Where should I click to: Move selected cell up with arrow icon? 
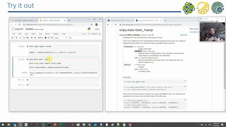(32, 38)
